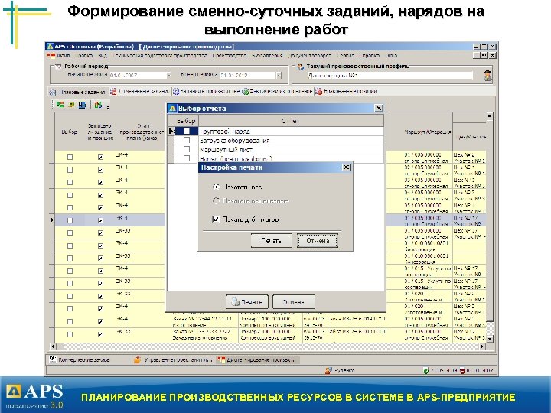
Task: Click the Руденко user icon in the status bar
Action: (328, 370)
